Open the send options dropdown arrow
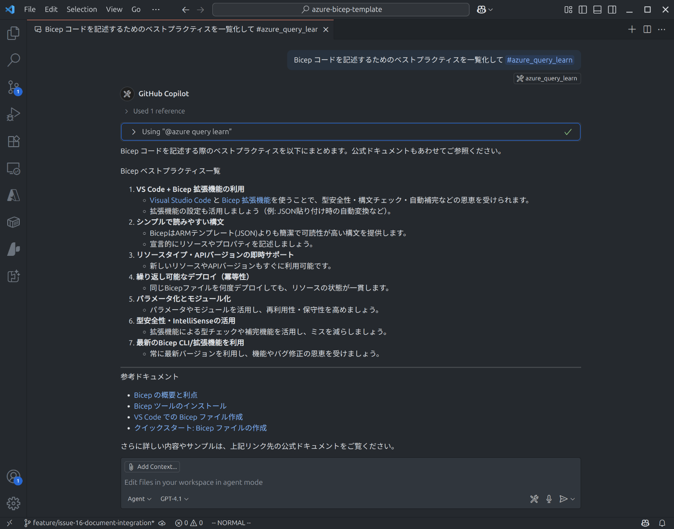Screen dimensions: 674x529 coord(572,499)
